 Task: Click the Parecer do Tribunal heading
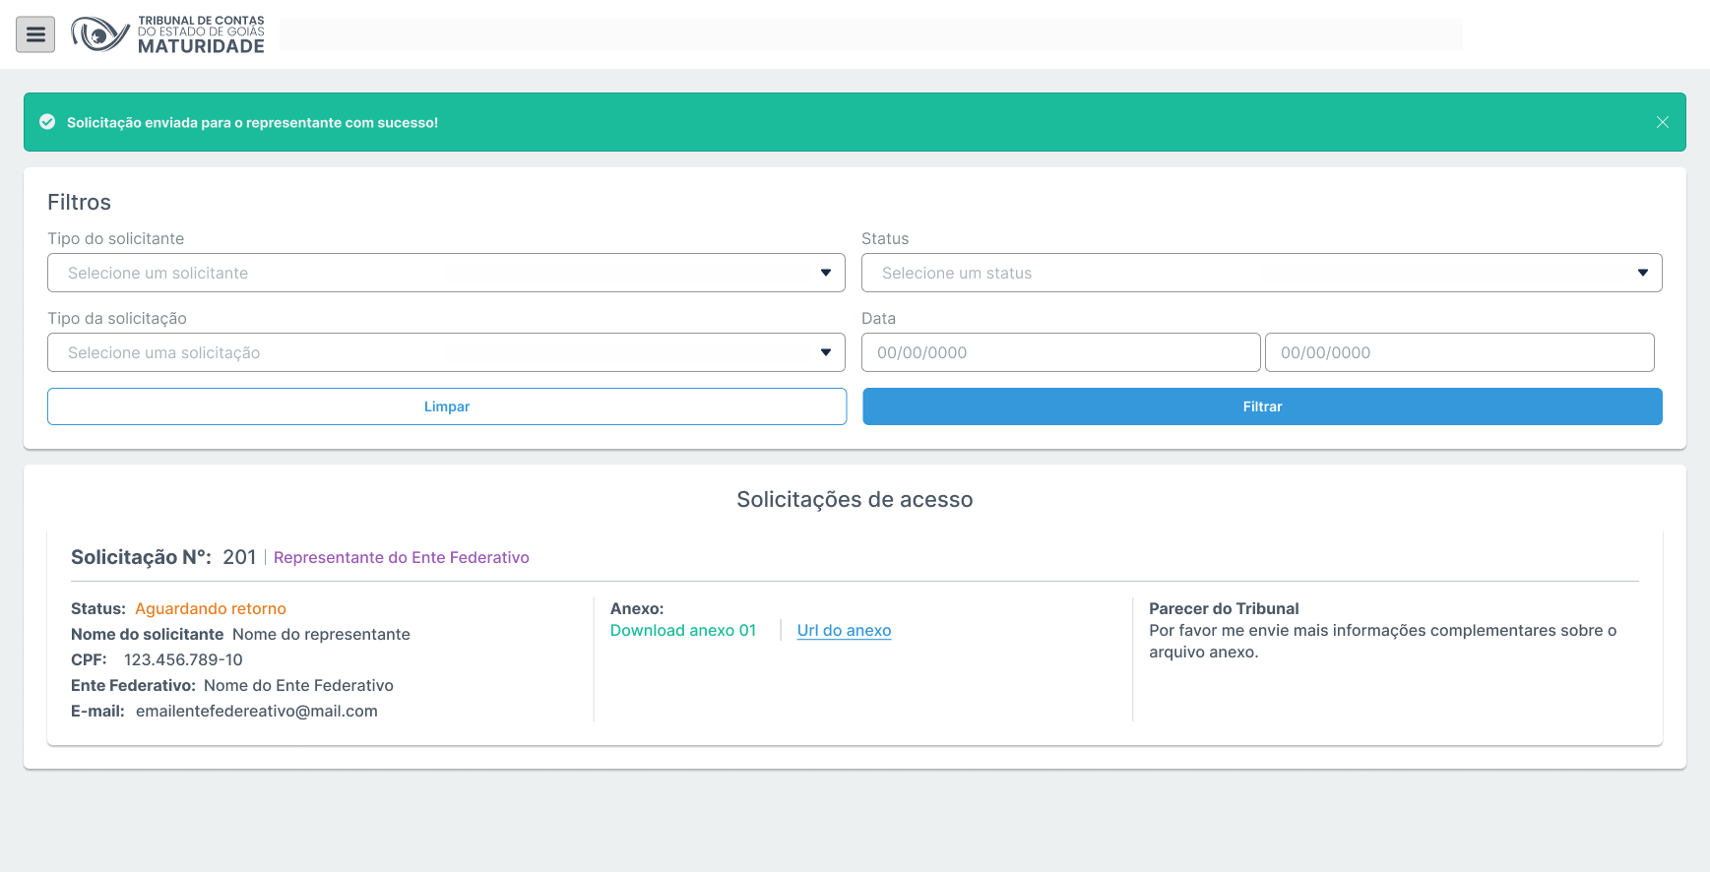[x=1224, y=608]
